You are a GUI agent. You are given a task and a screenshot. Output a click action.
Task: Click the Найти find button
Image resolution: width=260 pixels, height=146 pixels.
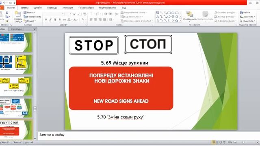pyautogui.click(x=245, y=13)
